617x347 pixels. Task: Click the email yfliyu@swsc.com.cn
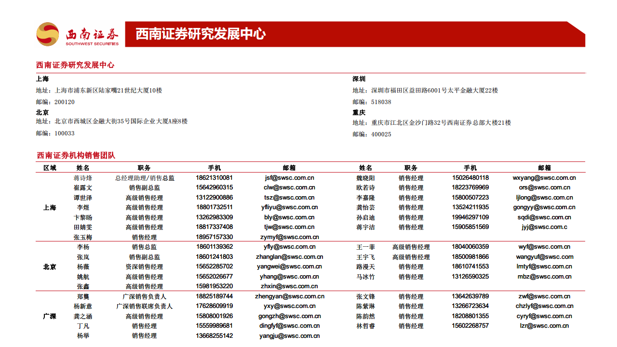[x=289, y=207]
